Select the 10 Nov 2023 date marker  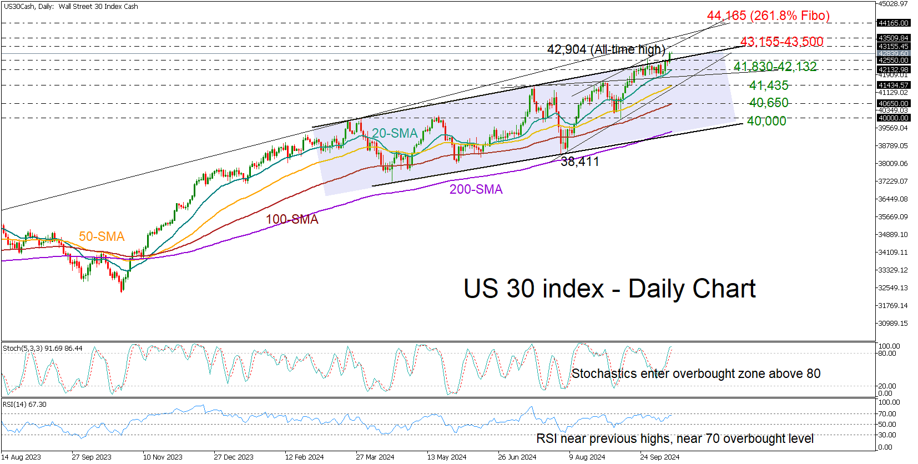point(163,457)
